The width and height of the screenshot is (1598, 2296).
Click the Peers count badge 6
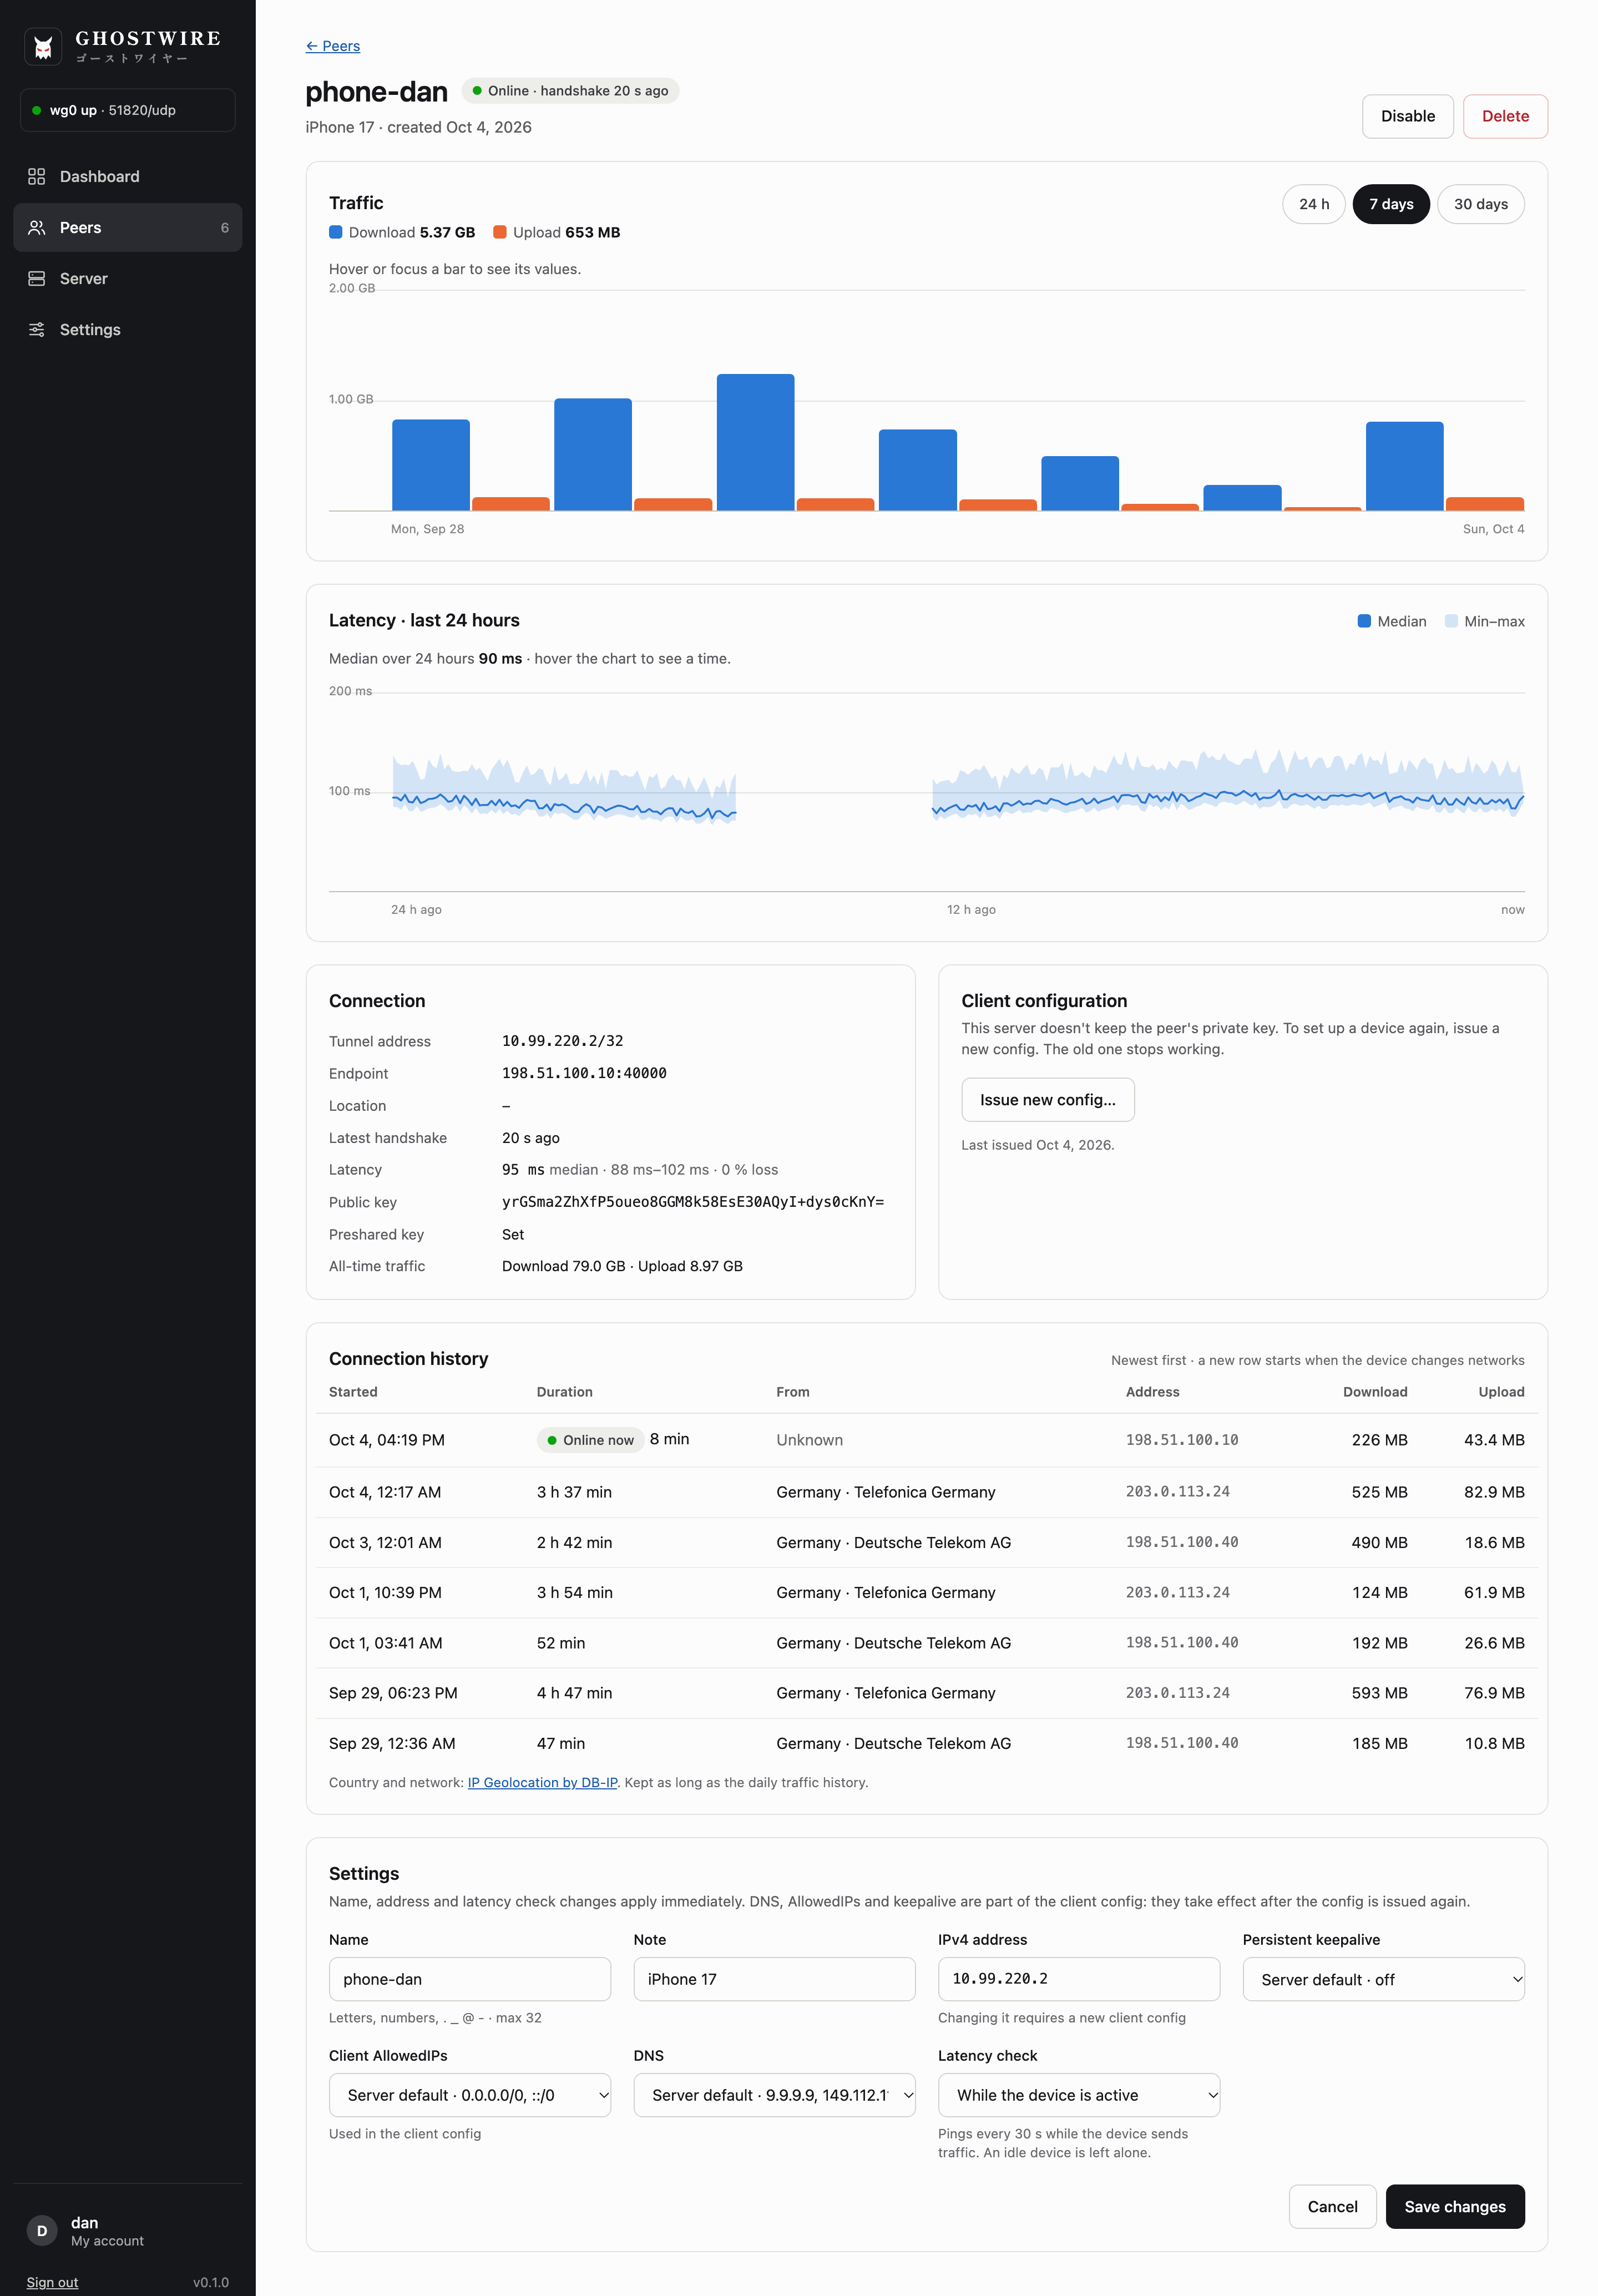224,228
